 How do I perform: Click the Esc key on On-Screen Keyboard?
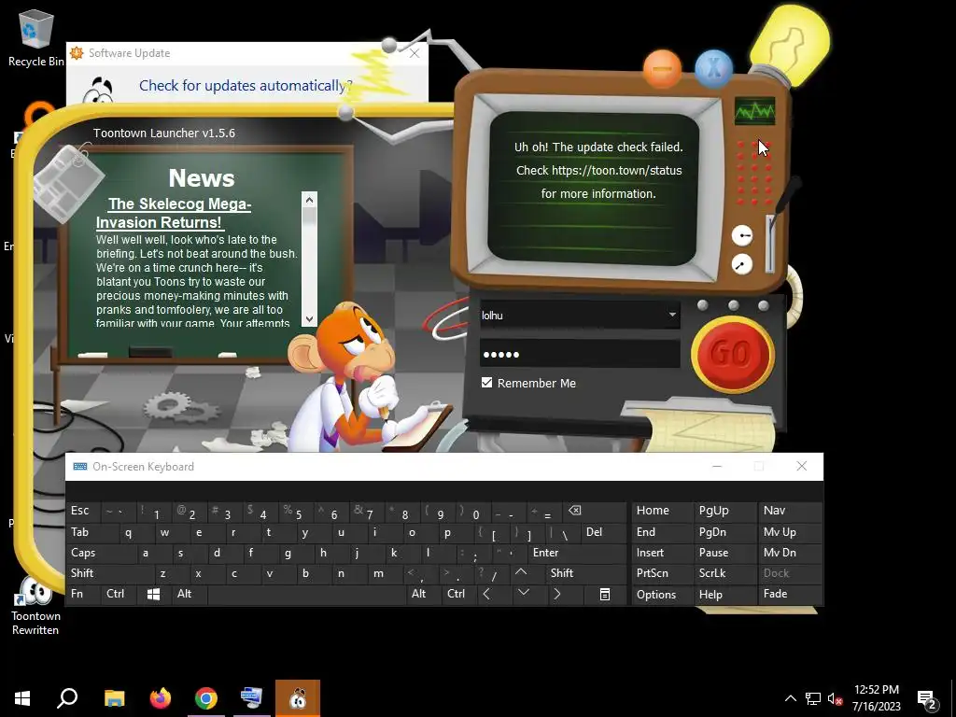tap(83, 511)
